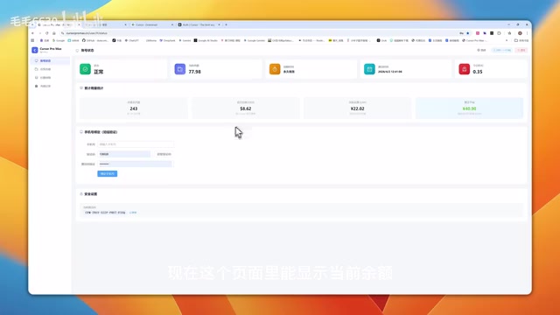560x315 pixels.
Task: Open the Chrome three-dot menu
Action: [527, 33]
